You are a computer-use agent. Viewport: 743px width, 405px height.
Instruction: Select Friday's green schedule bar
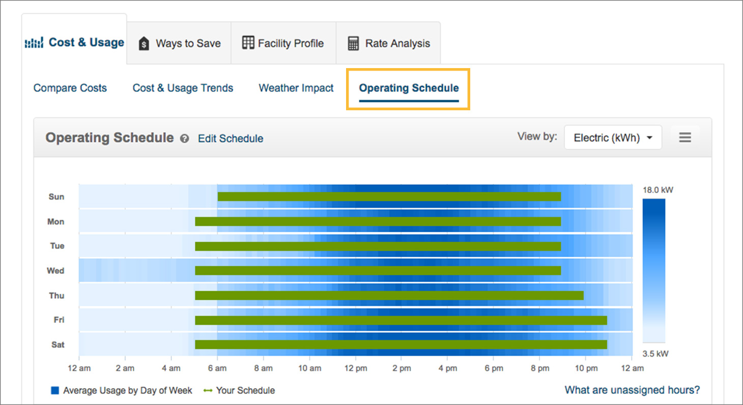click(401, 320)
